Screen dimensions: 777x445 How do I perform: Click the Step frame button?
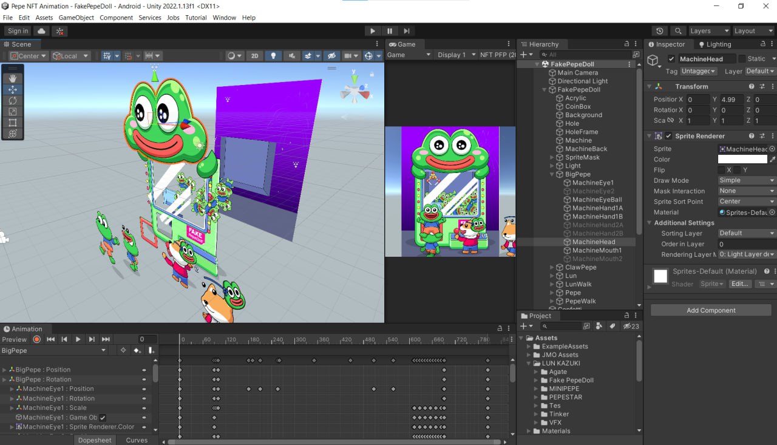click(407, 31)
